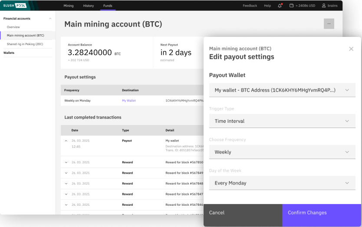Click the wallet balance icon showing 24086 USD
The height and width of the screenshot is (227, 362).
[292, 6]
